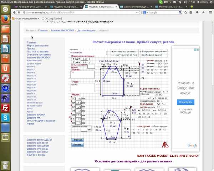Open Firefox from the Ubuntu launcher

5,19
